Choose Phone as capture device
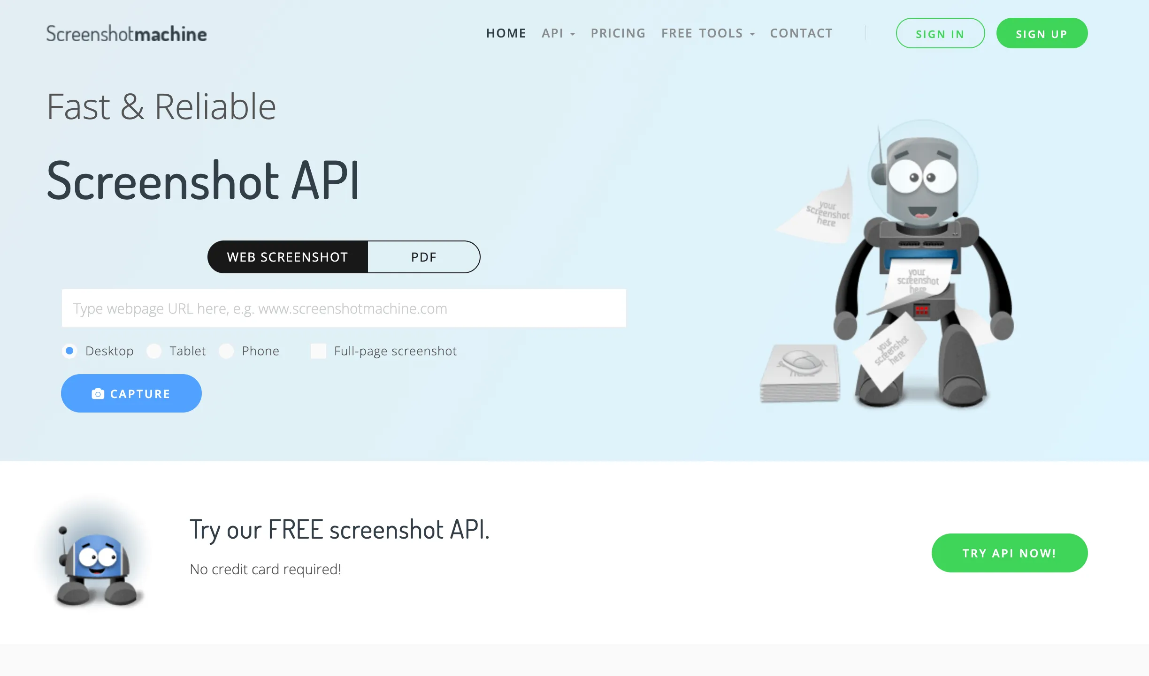 [227, 351]
